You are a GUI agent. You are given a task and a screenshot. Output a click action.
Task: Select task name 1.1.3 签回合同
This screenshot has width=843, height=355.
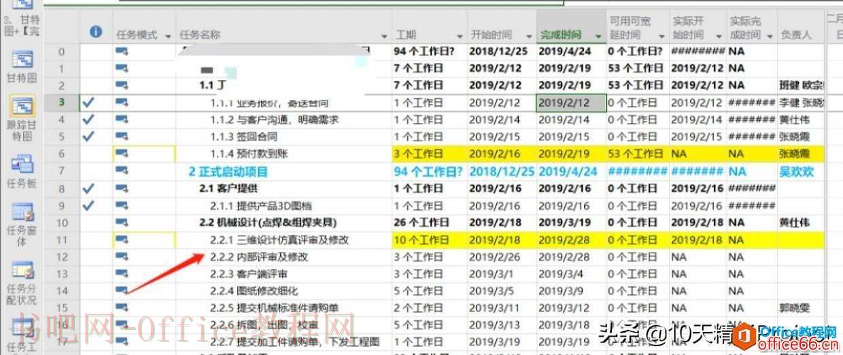[243, 136]
